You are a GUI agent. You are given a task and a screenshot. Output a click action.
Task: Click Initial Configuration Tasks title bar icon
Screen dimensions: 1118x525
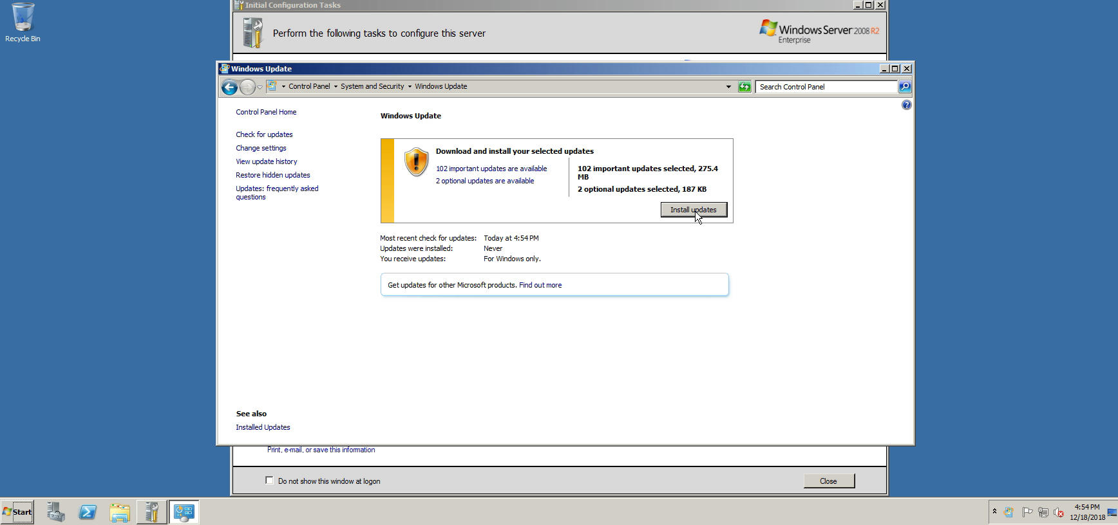tap(239, 5)
